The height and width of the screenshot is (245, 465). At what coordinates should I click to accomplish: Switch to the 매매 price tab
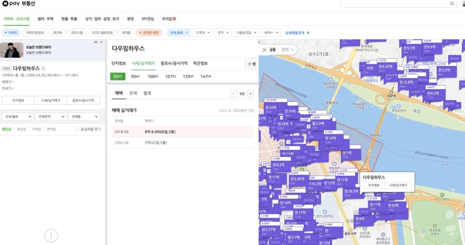pyautogui.click(x=119, y=93)
